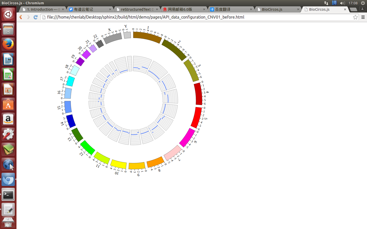Click the magenta chromosome 6 arc
Screen dimensions: 367x229
[x=187, y=138]
